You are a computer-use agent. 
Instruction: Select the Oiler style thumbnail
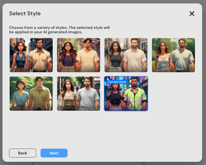pos(173,55)
